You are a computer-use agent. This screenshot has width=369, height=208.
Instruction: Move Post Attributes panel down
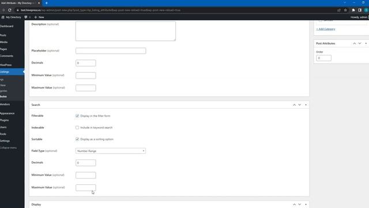tap(360, 43)
